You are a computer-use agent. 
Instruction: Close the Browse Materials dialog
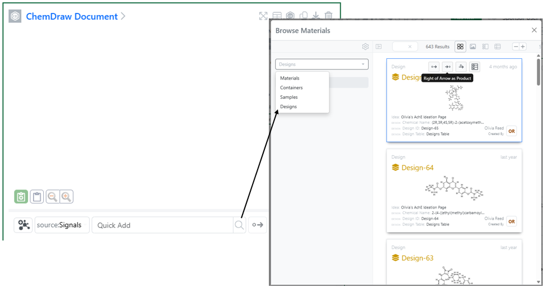[x=534, y=30]
